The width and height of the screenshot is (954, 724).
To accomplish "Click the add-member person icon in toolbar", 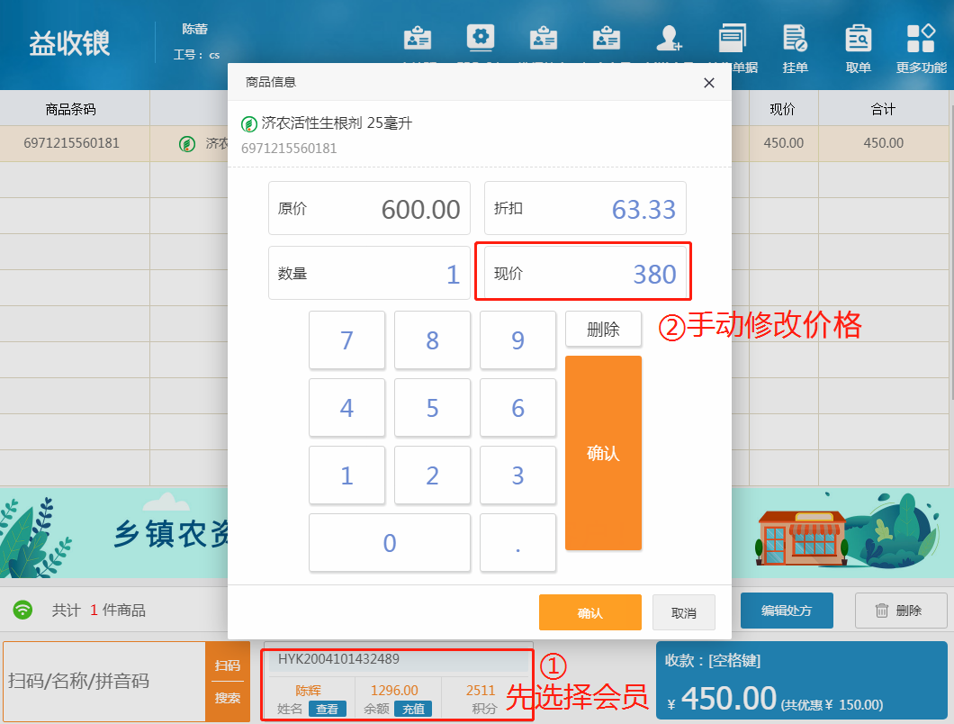I will (669, 39).
